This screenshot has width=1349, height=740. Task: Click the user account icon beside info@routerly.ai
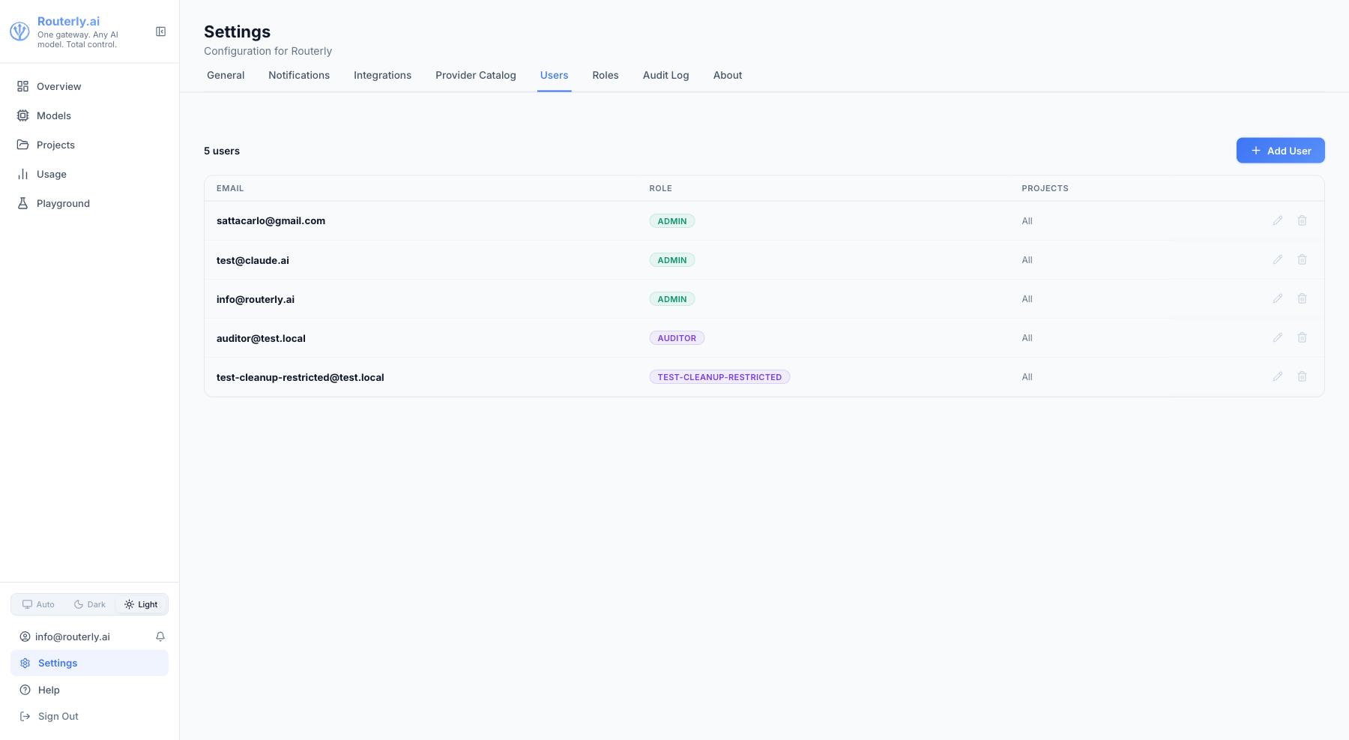tap(25, 637)
